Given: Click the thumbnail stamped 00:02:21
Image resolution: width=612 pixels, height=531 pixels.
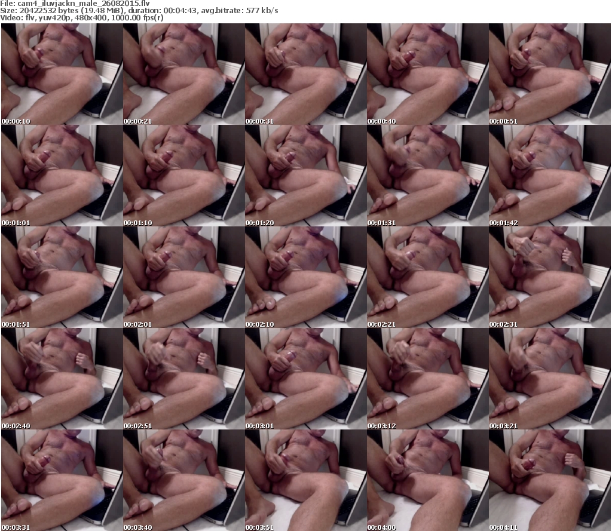Looking at the screenshot, I should tap(427, 277).
